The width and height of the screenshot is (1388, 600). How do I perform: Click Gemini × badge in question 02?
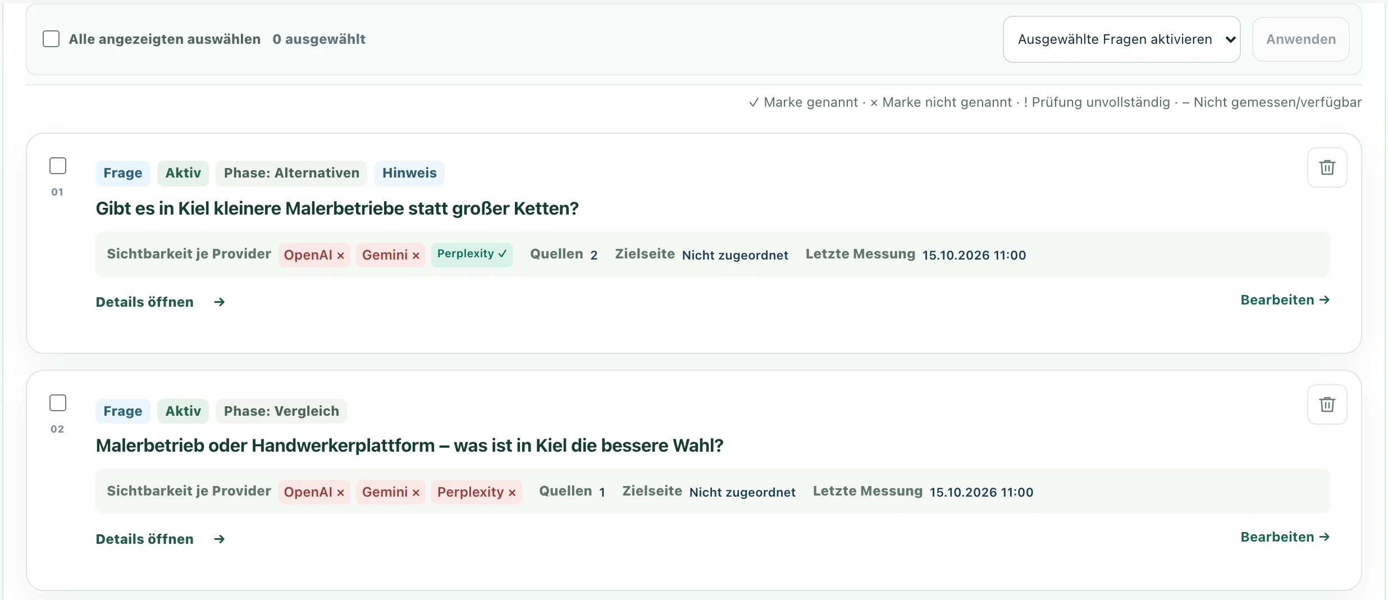[391, 492]
